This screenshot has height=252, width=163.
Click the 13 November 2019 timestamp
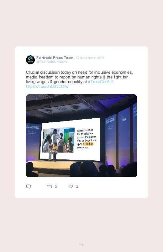pos(90,58)
